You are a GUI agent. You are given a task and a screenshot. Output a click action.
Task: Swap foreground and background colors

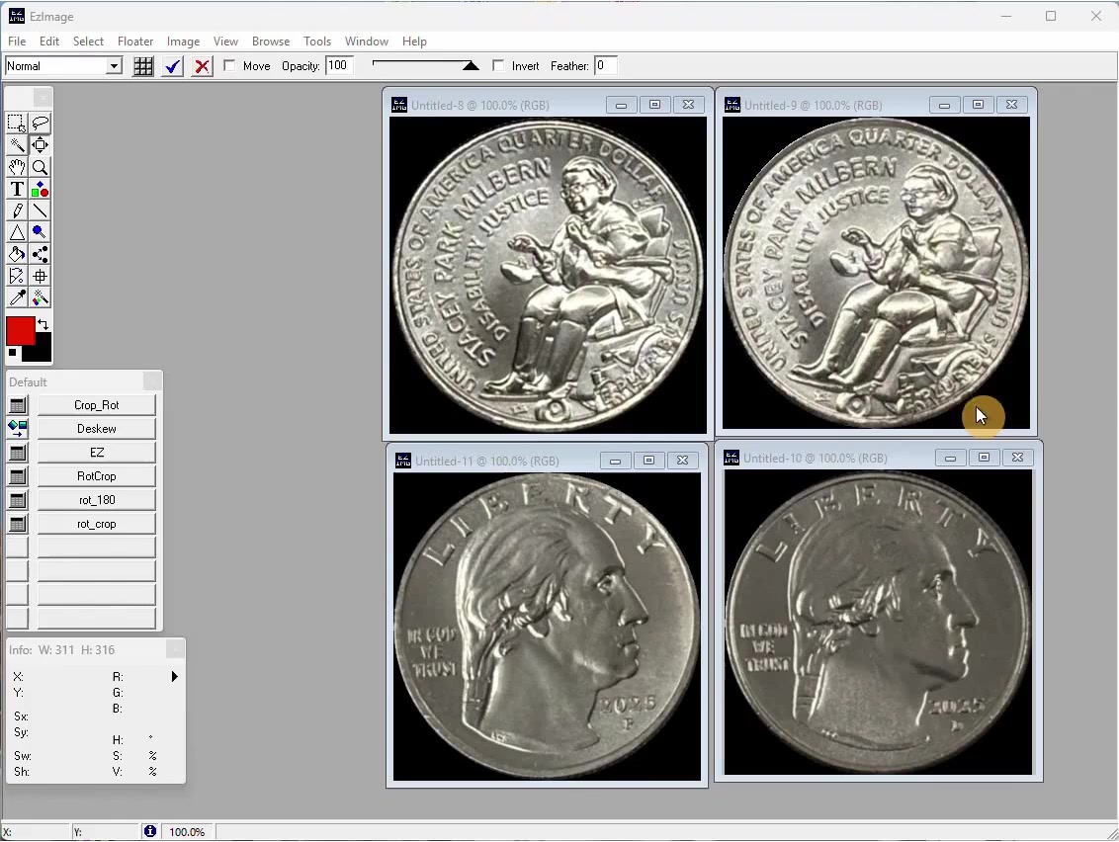click(43, 324)
